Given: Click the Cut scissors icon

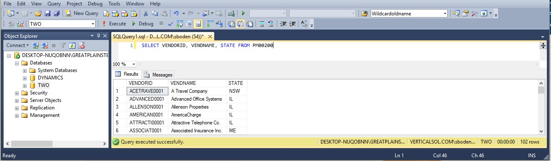Looking at the screenshot, I should (145, 13).
